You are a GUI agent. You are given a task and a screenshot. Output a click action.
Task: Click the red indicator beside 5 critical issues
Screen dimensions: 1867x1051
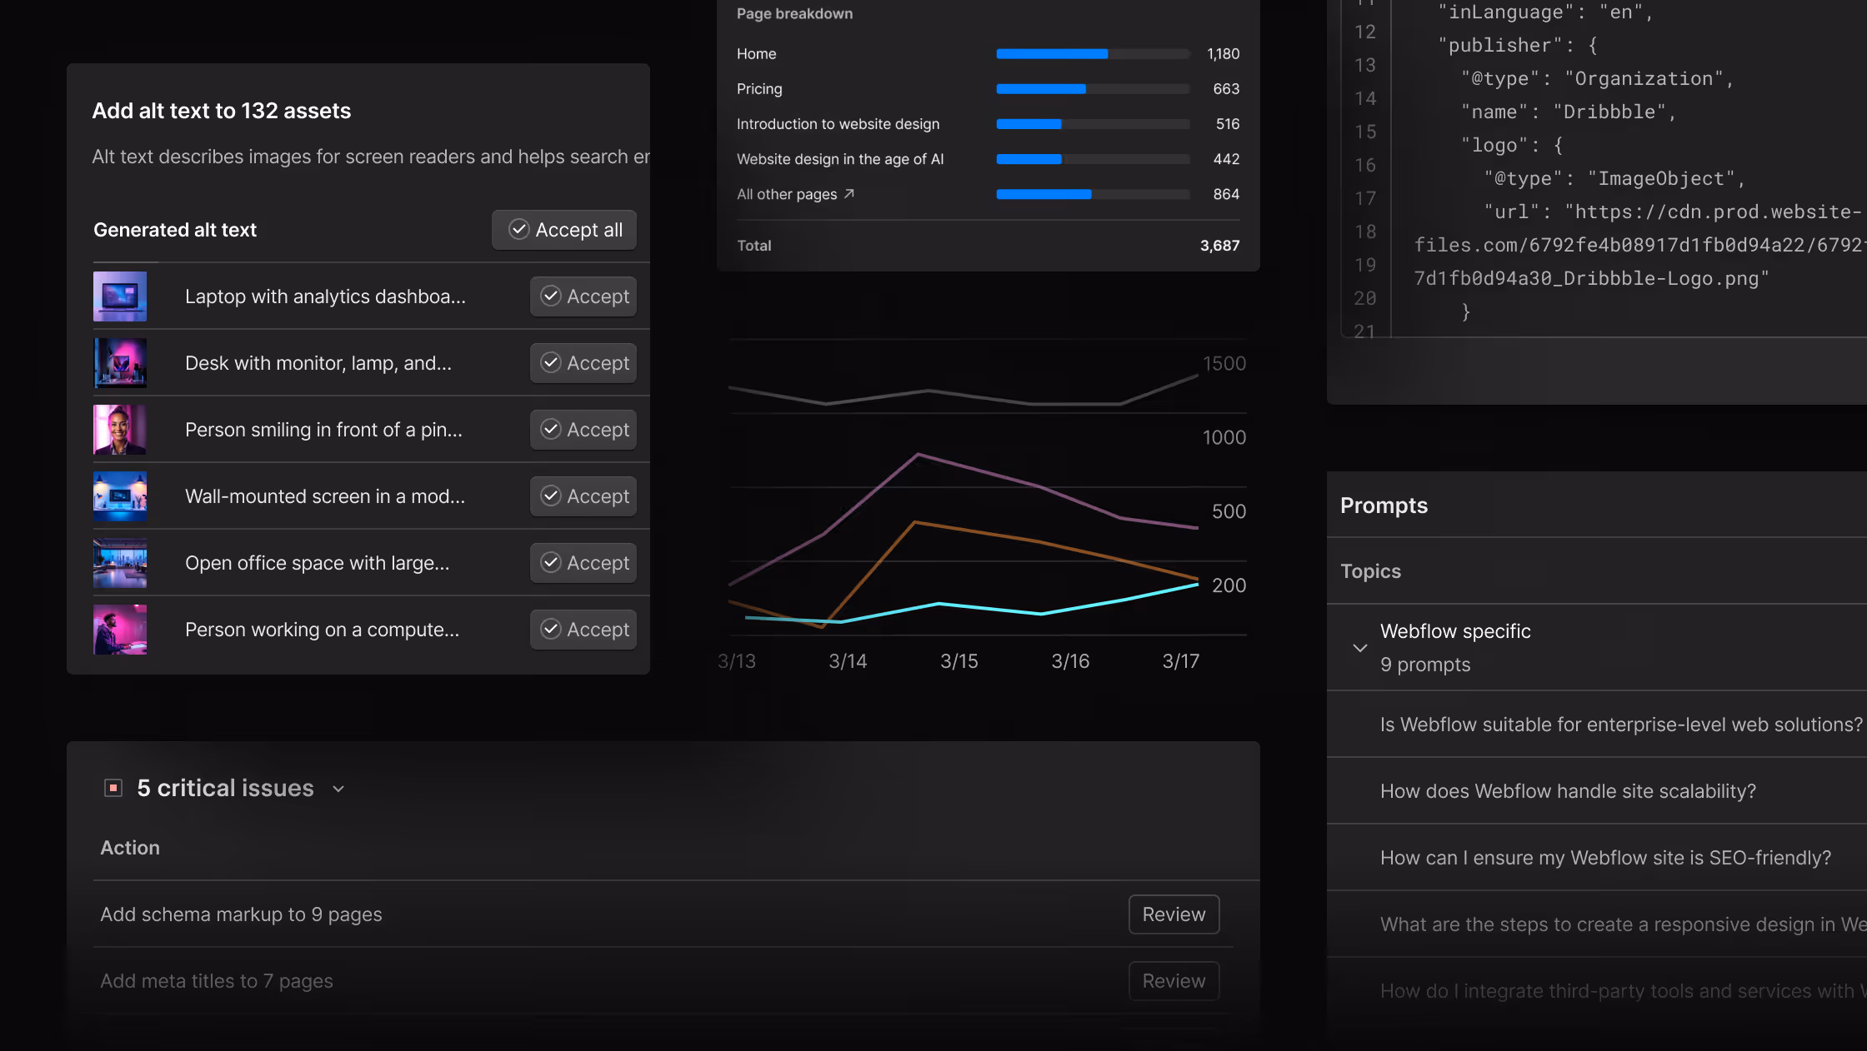pos(113,787)
